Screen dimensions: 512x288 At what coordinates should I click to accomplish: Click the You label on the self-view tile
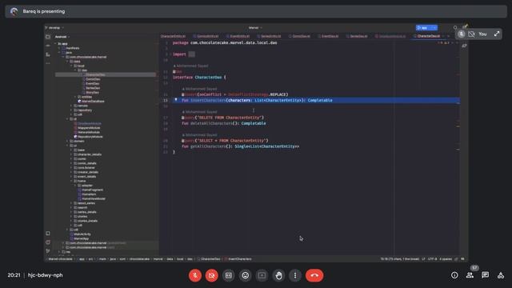coord(482,34)
